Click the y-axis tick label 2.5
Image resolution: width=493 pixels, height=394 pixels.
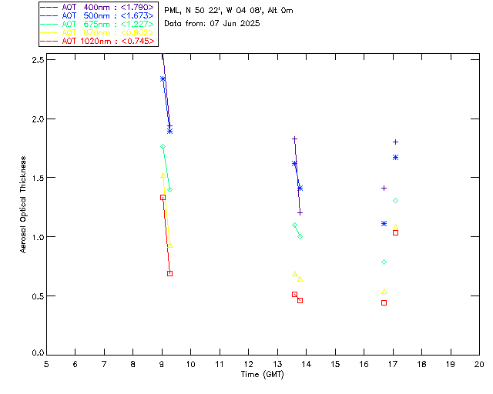tap(38, 60)
